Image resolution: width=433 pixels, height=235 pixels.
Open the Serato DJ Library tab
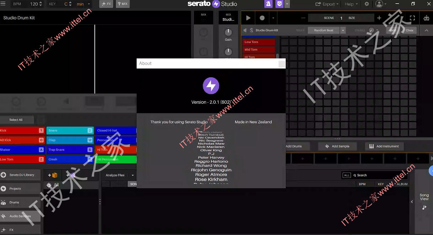[20, 175]
